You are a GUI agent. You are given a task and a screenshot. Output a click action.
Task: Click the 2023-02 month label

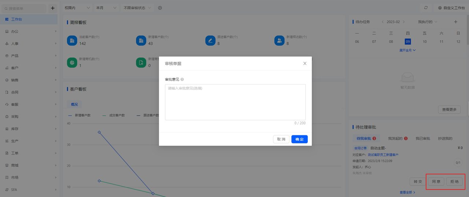[x=393, y=22]
